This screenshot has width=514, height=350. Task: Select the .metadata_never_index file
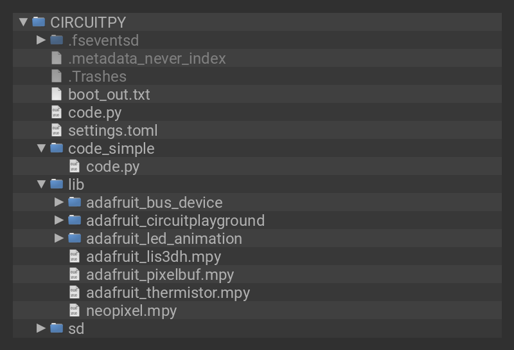(146, 58)
